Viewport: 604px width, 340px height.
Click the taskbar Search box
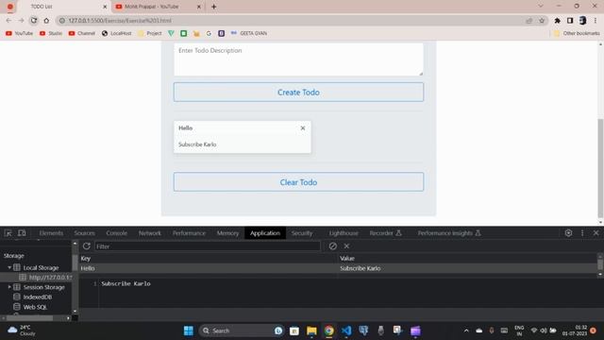click(x=242, y=331)
